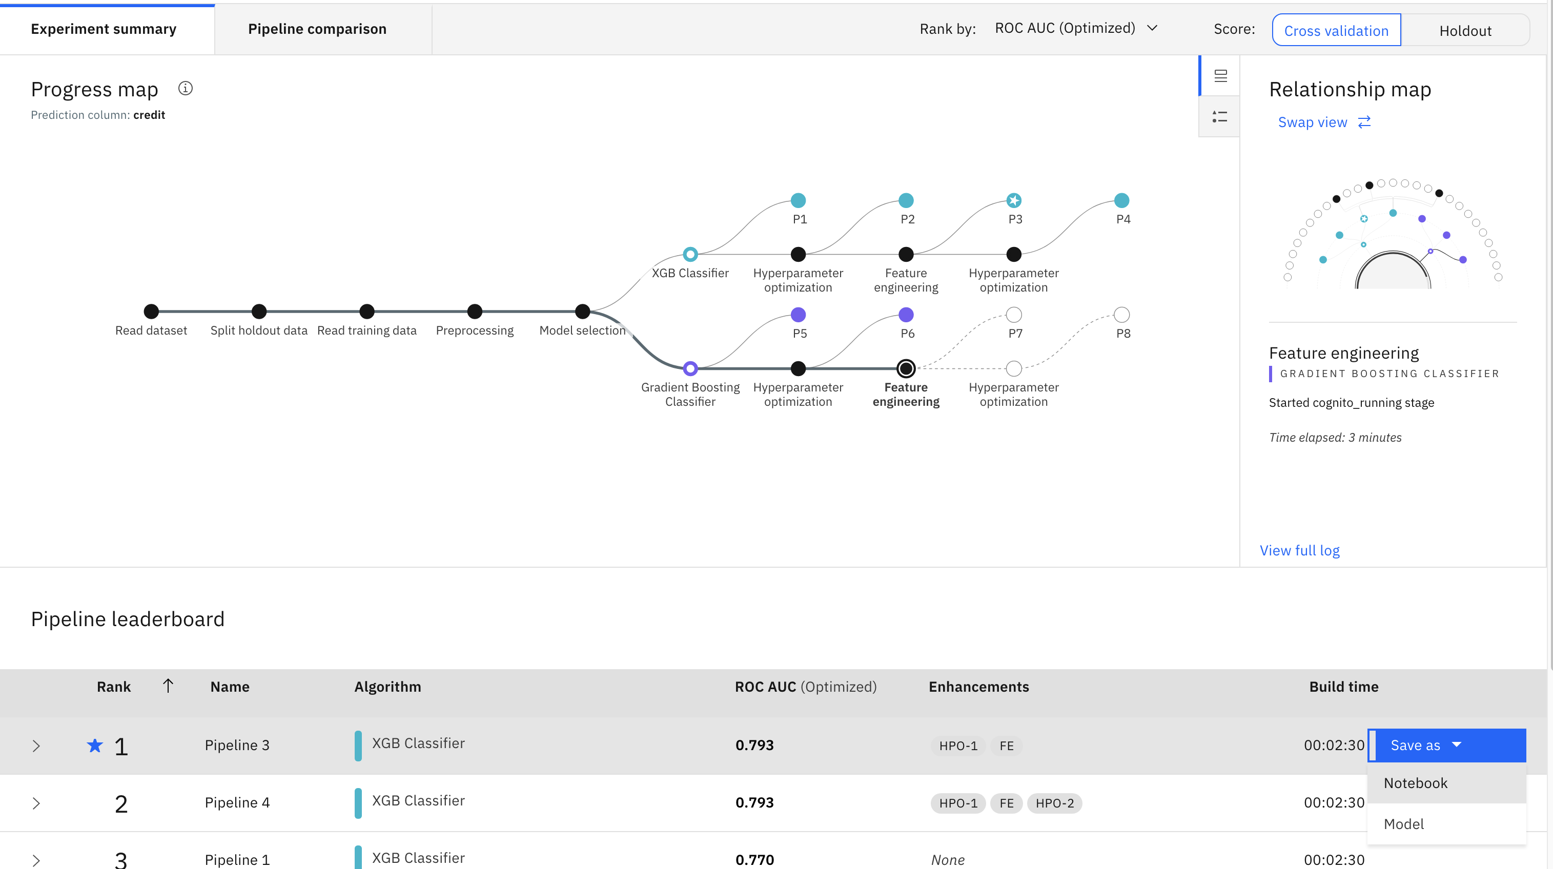
Task: Click the Pipeline 3 name cell
Action: click(237, 745)
